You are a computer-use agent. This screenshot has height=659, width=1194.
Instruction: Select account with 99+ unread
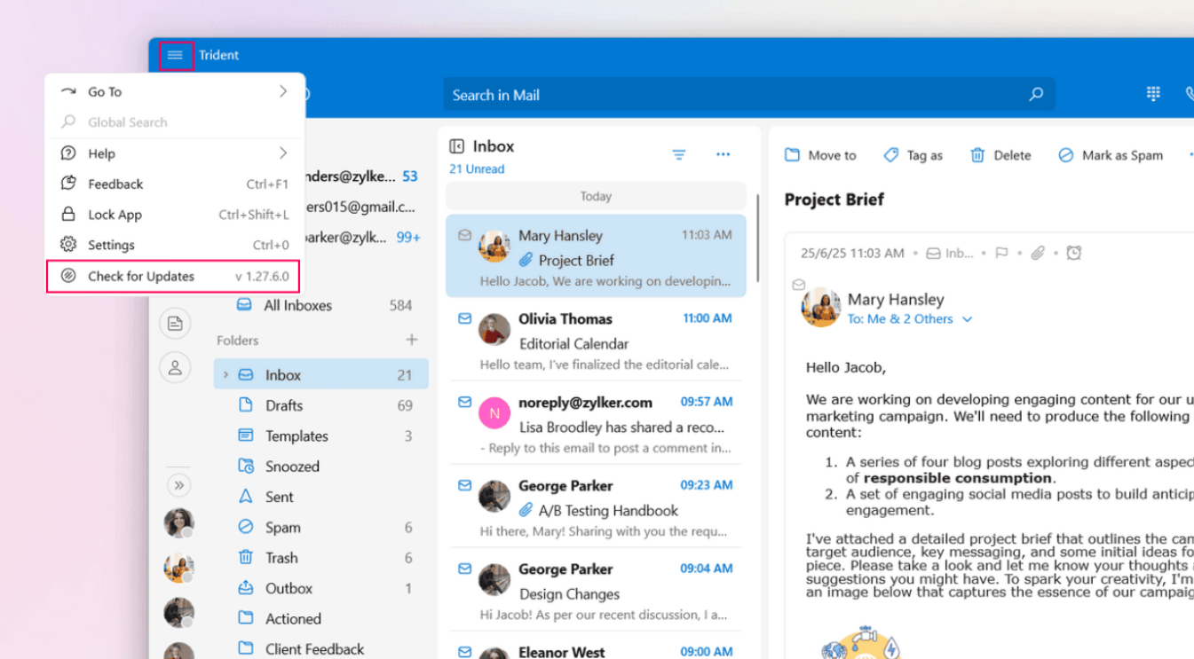pos(363,237)
